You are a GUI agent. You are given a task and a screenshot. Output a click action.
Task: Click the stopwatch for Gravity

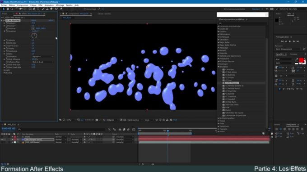coord(7,49)
